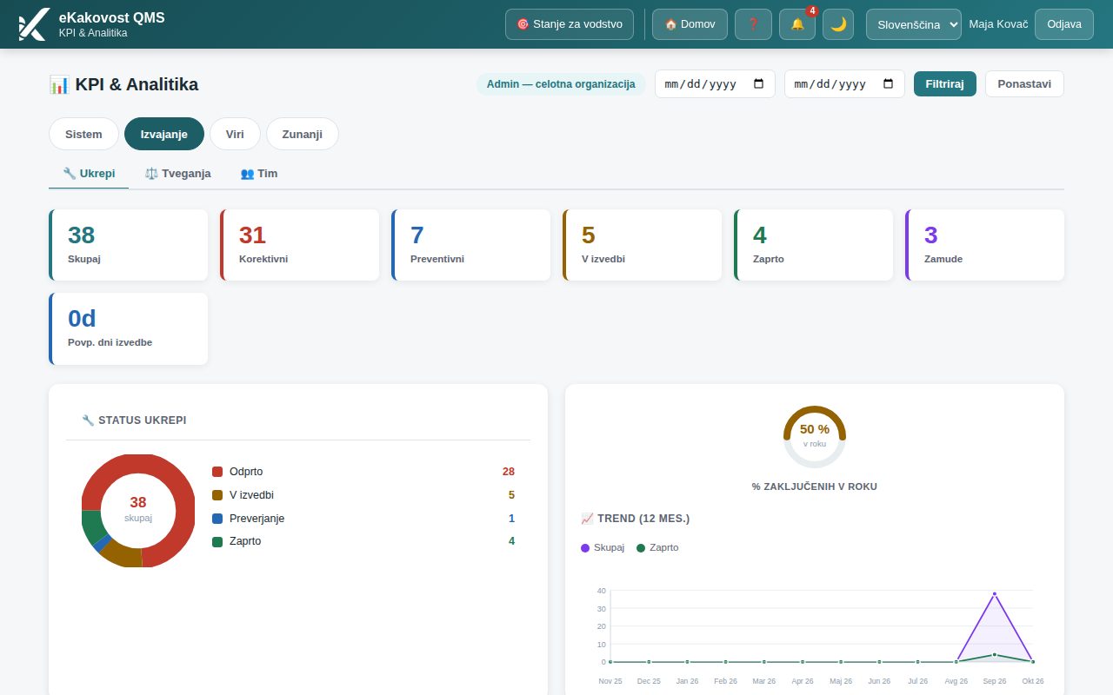The height and width of the screenshot is (695, 1113).
Task: Click the brown V izvedbi legend swatch
Action: 217,495
